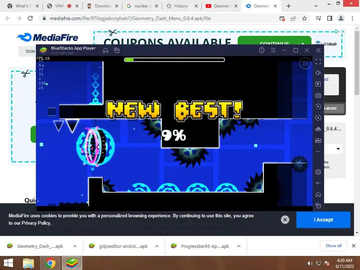Switch to the Download tab
The image size is (360, 270).
[102, 6]
